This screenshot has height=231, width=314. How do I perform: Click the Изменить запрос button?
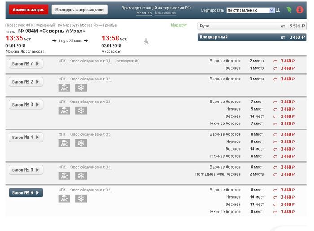[x=28, y=10]
